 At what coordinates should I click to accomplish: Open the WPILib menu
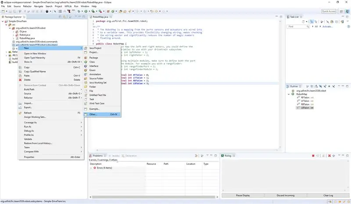click(68, 6)
